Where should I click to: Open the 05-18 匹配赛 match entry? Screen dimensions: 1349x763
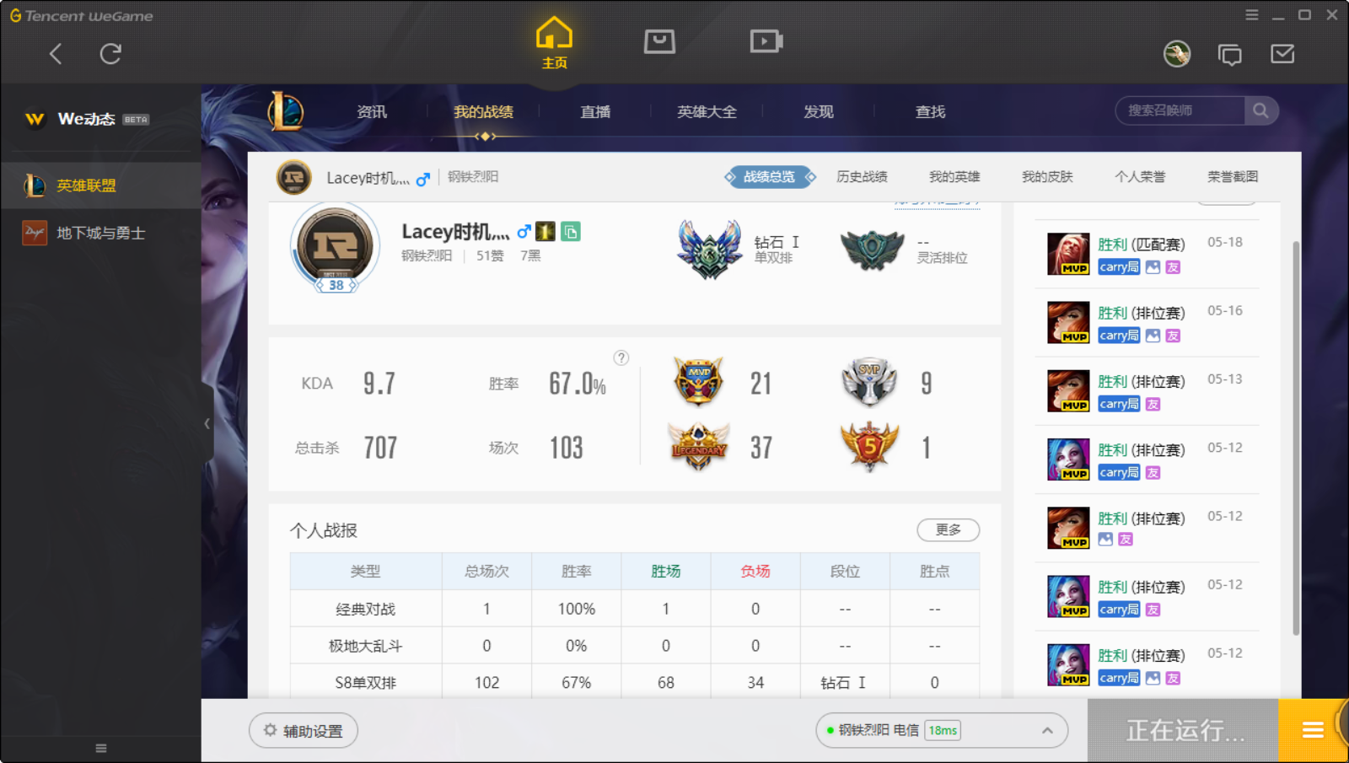[x=1147, y=254]
